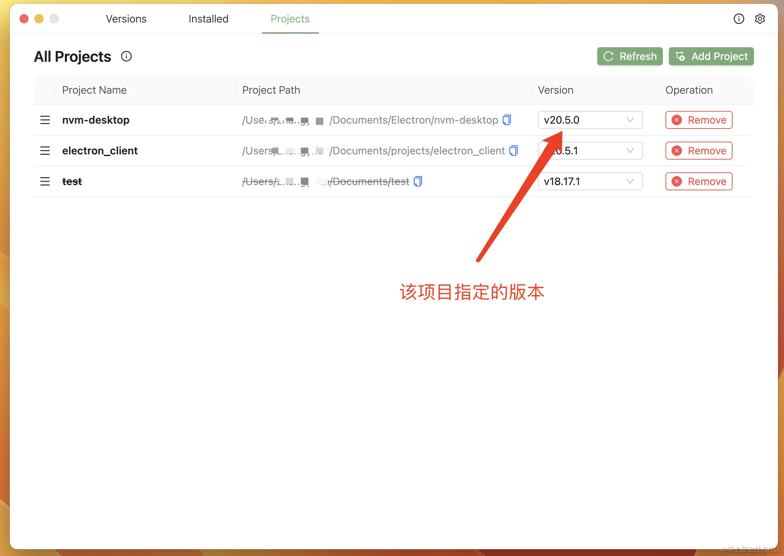Open version dropdown showing v20.5.0
784x556 pixels.
(x=590, y=120)
